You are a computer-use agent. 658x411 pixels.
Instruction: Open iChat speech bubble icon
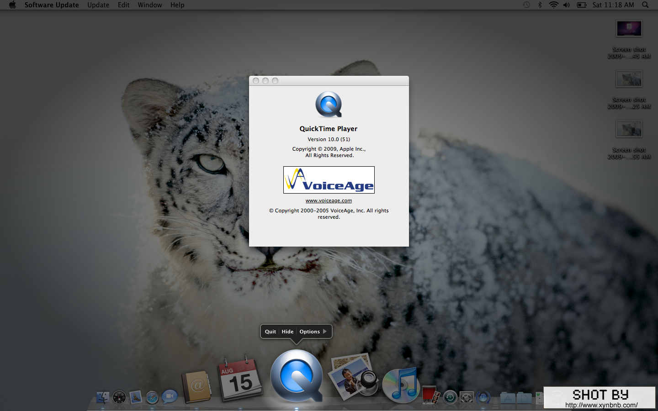coord(170,396)
